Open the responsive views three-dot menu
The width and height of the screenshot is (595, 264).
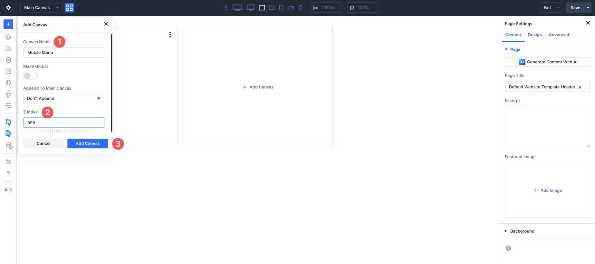[226, 8]
